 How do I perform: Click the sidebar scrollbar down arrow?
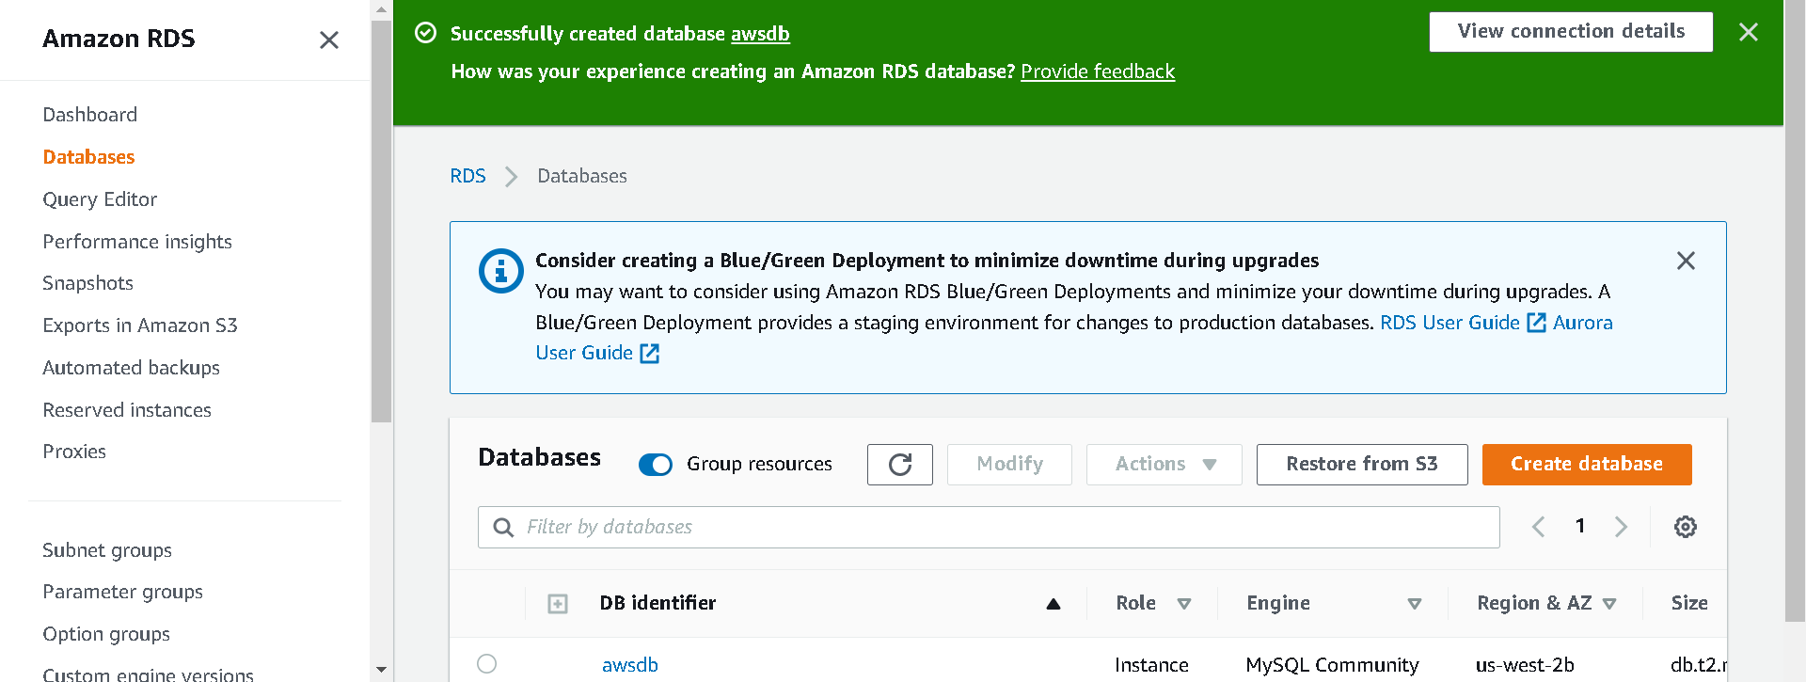381,670
